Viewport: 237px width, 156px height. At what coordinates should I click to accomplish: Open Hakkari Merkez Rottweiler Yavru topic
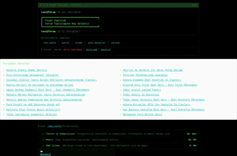coord(45,95)
